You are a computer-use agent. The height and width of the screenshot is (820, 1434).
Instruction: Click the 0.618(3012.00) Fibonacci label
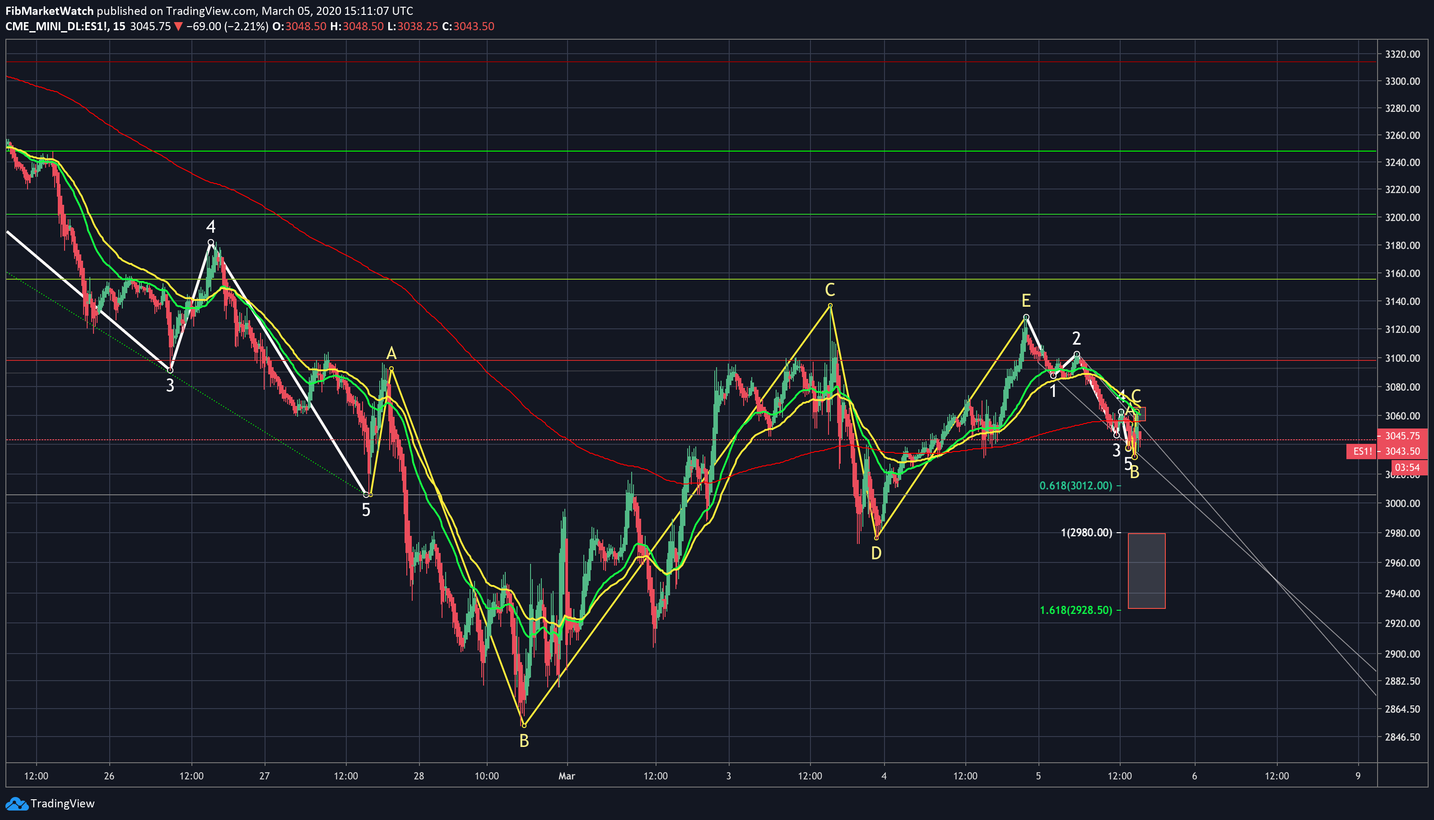coord(1075,485)
